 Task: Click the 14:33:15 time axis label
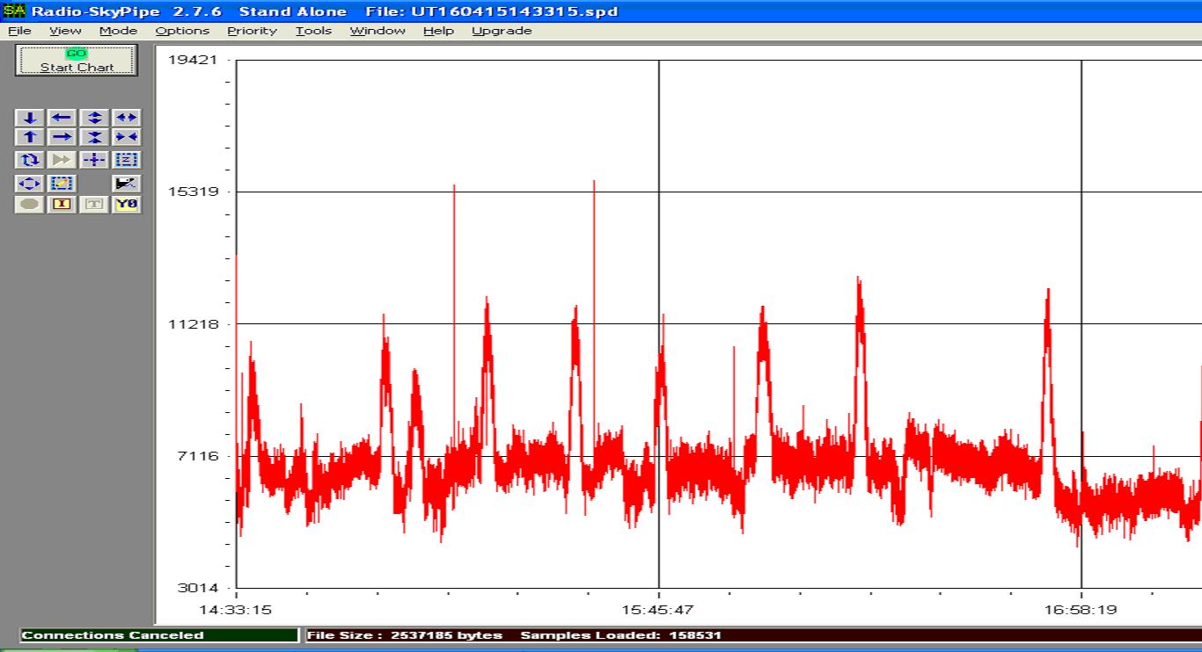(236, 609)
